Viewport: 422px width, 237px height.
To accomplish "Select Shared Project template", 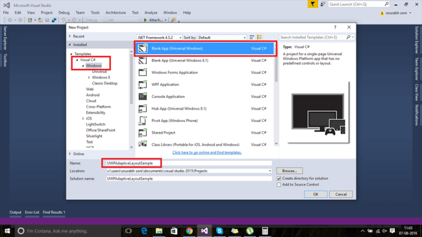I will point(205,132).
